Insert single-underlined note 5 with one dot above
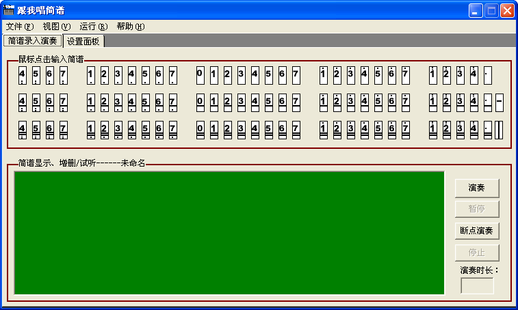 click(x=378, y=103)
